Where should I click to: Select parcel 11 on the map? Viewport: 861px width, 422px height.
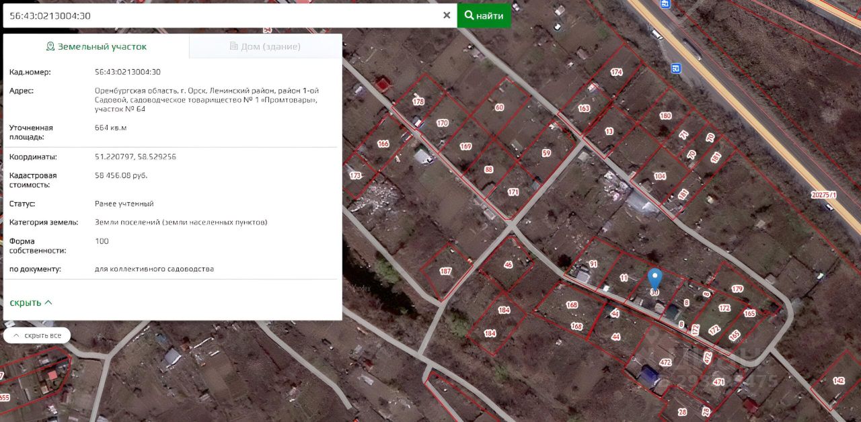click(624, 278)
